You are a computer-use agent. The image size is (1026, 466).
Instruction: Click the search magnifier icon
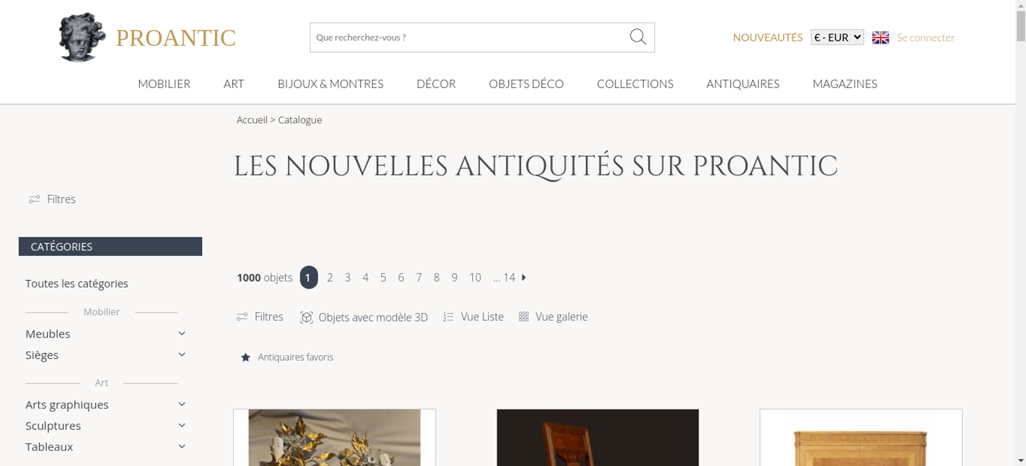click(638, 37)
